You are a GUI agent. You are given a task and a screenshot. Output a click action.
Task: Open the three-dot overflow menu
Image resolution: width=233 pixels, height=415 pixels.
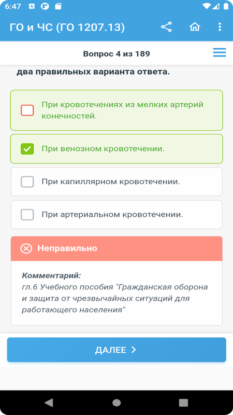tap(220, 27)
